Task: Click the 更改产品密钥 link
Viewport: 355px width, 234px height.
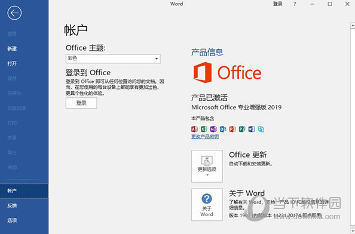Action: 205,137
